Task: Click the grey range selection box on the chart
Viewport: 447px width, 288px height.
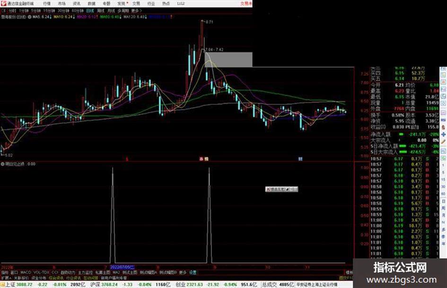Action: (228, 59)
